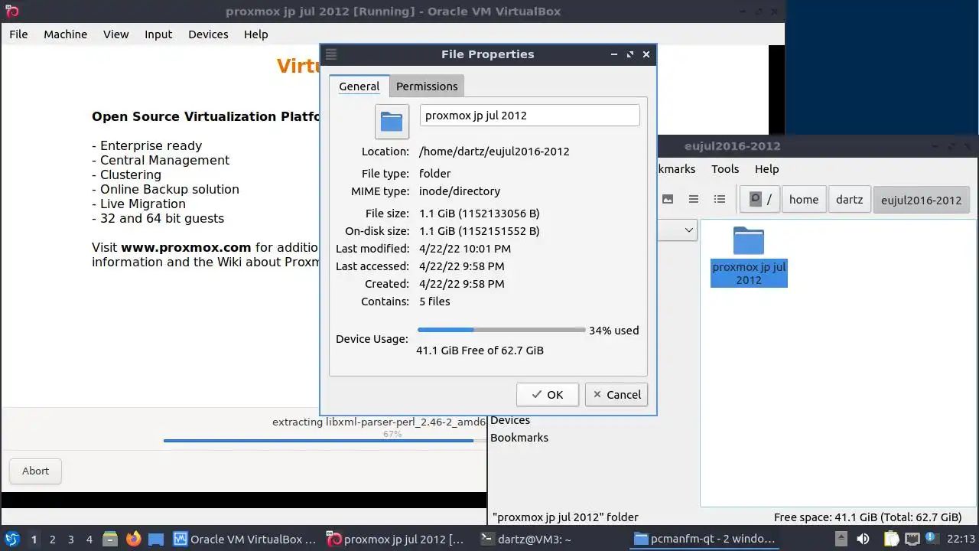Switch pcmanfm to compact list view
979x551 pixels.
pos(694,199)
